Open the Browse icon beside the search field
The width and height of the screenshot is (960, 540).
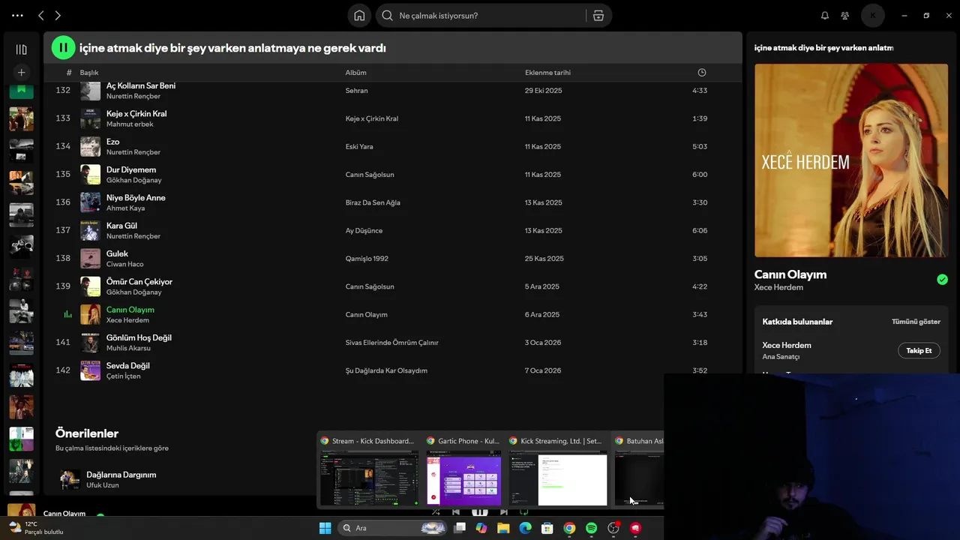point(598,15)
